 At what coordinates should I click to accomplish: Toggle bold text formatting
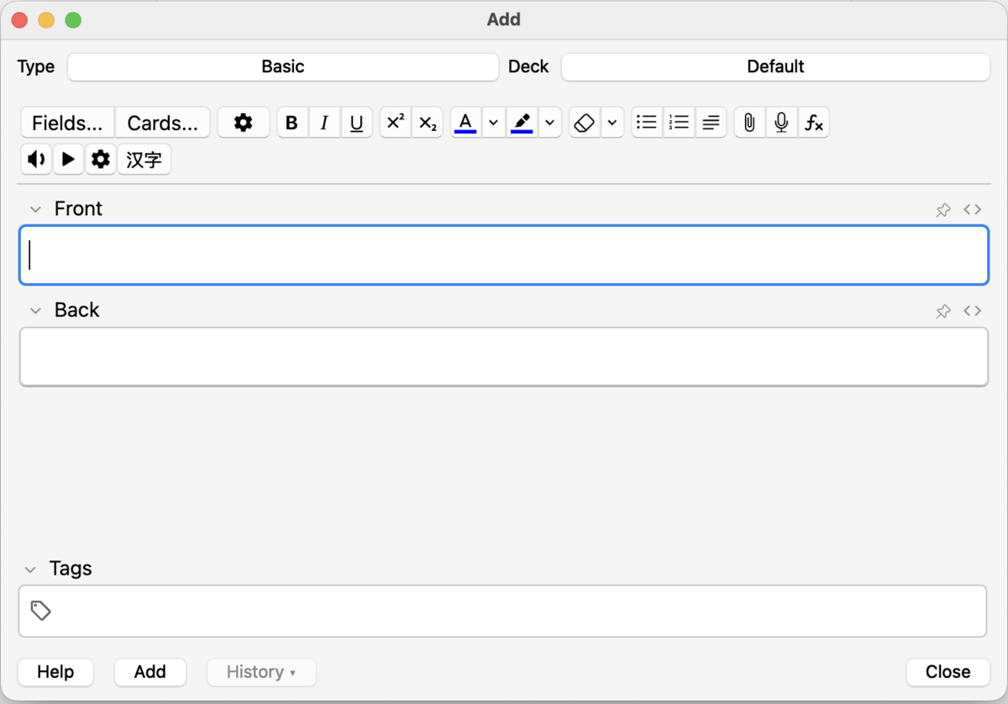(x=291, y=123)
